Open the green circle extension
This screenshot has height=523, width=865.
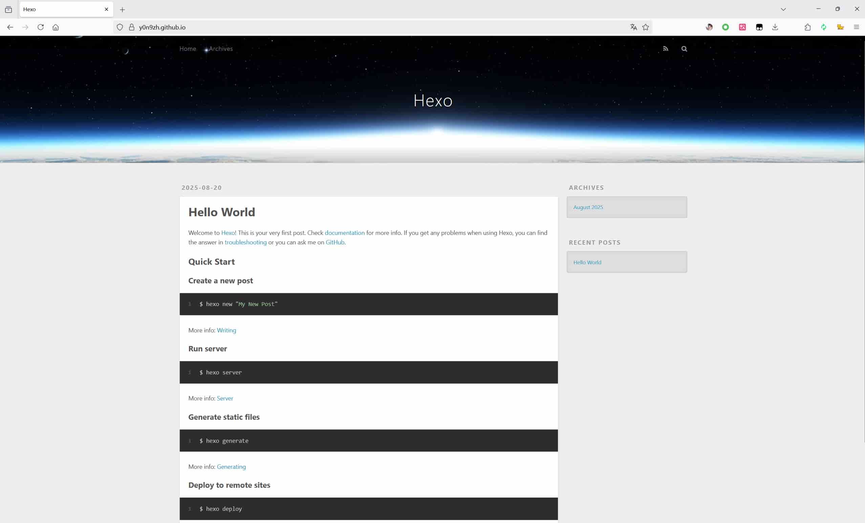point(725,27)
